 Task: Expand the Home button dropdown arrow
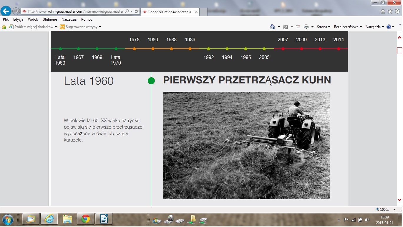click(x=279, y=27)
